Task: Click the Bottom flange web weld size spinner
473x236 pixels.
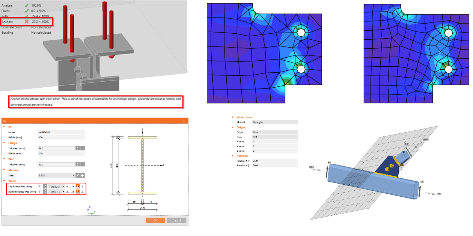Action: [45, 191]
